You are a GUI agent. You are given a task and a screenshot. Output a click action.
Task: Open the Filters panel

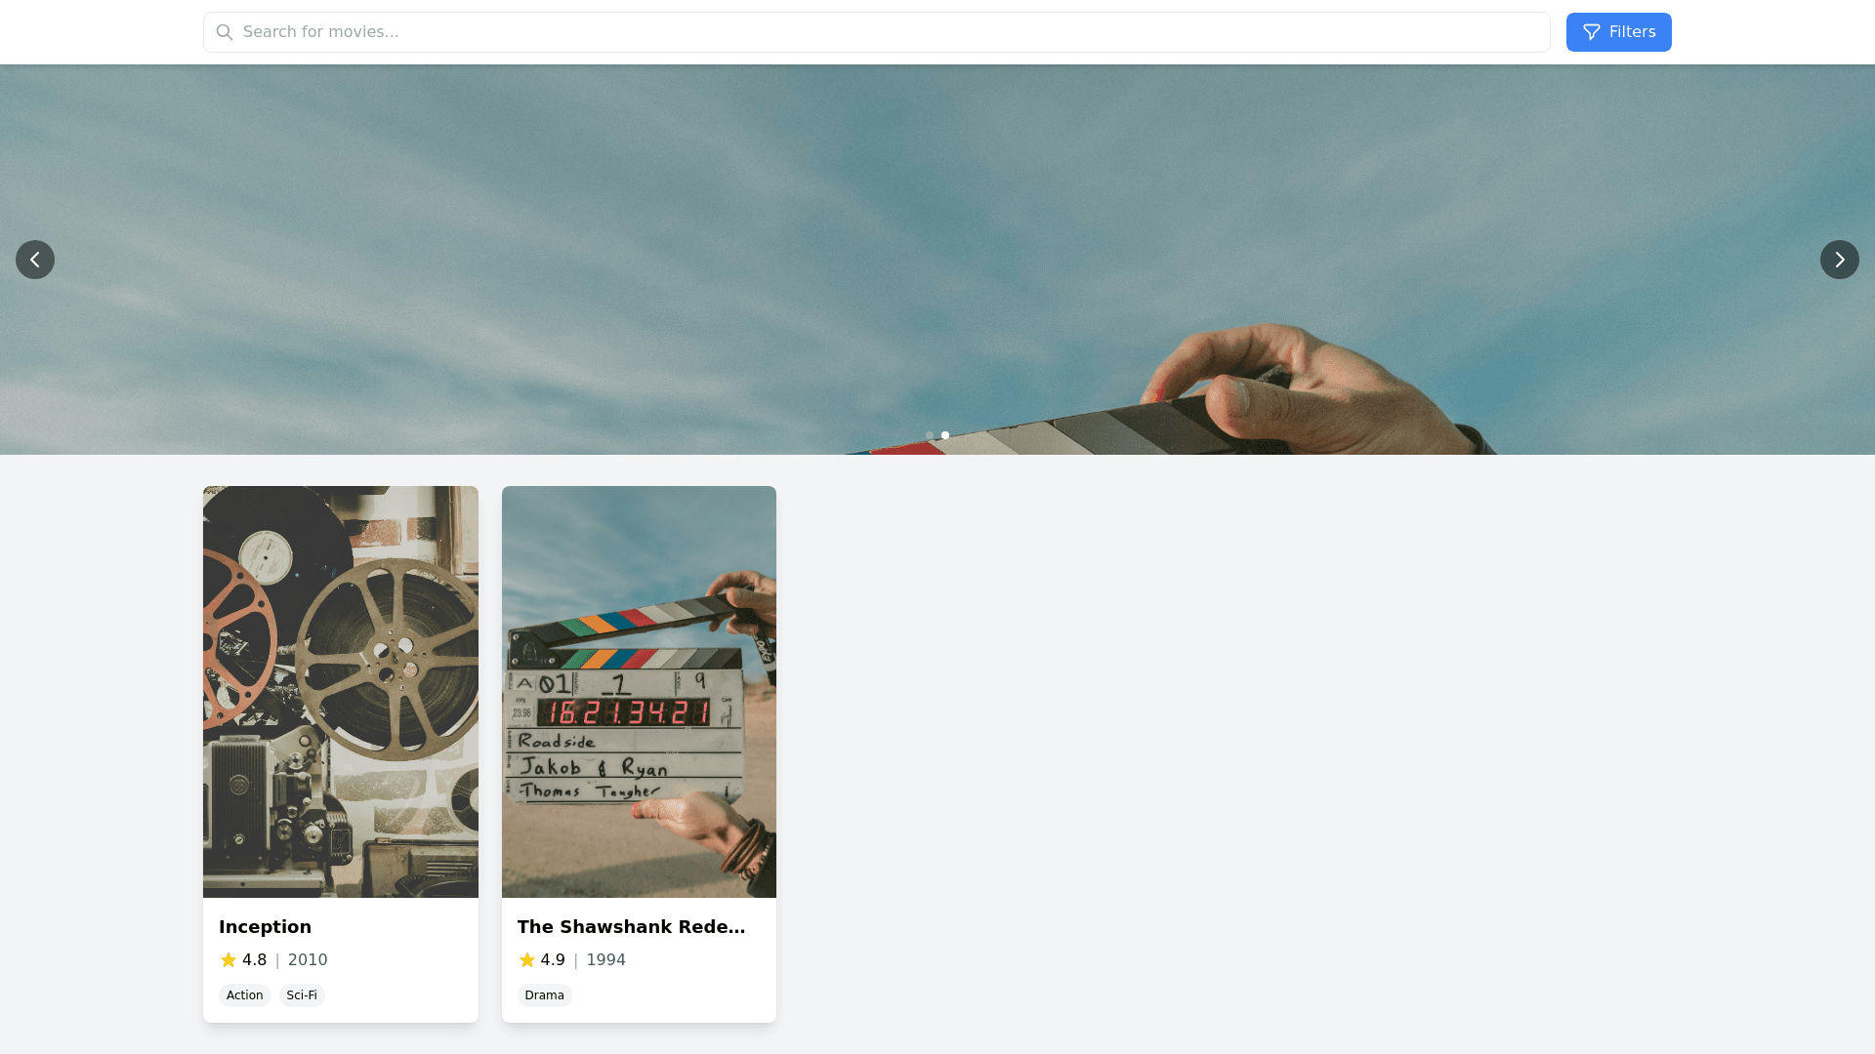[1618, 32]
